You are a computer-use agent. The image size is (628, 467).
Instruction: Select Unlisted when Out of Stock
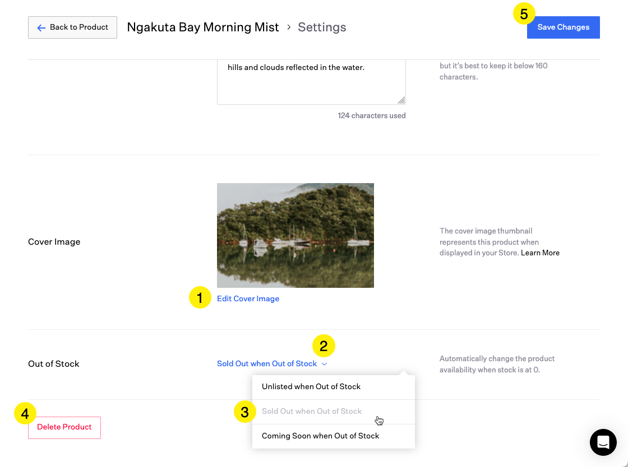tap(311, 387)
